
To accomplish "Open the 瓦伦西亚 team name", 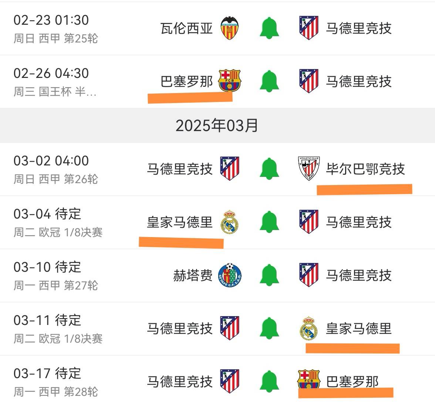I will point(187,28).
